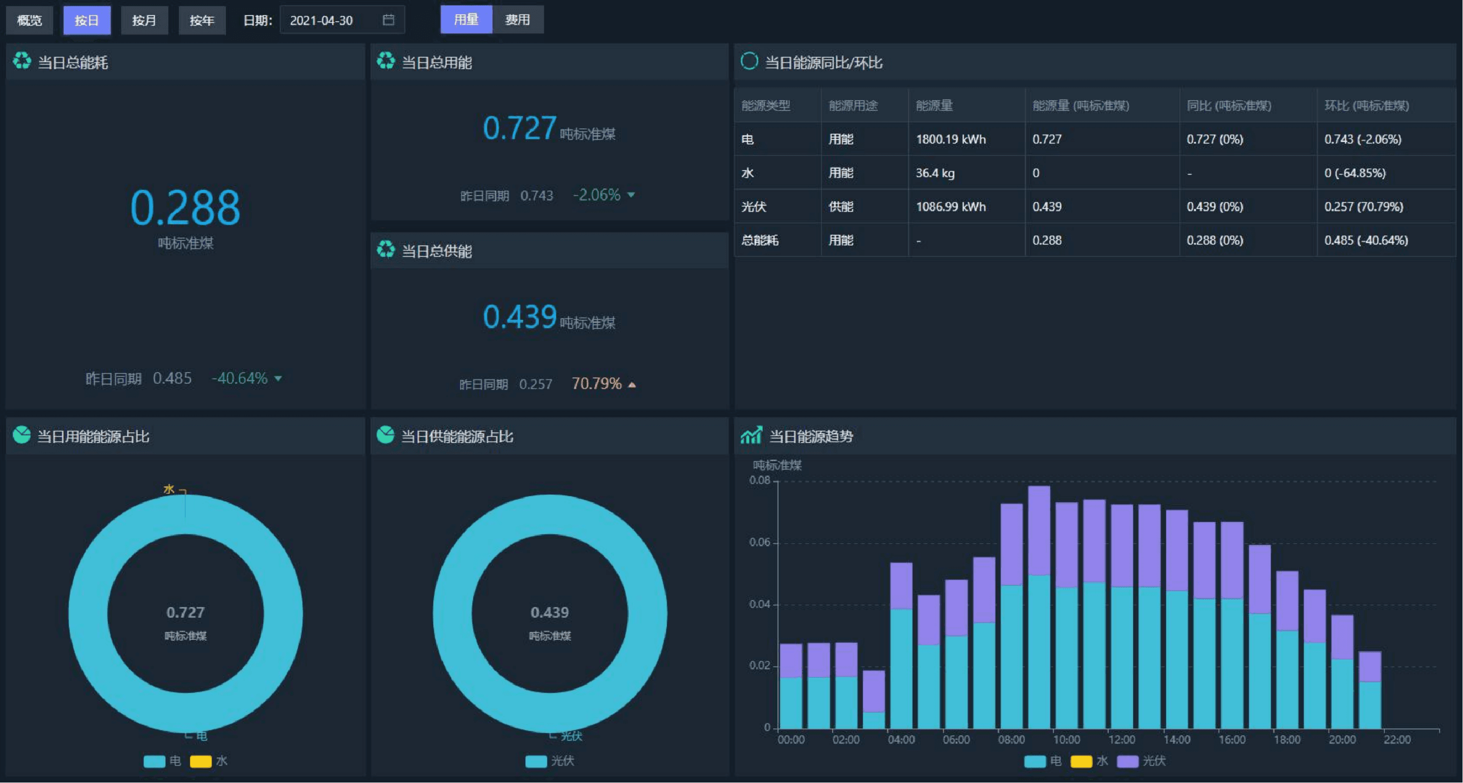
Task: Switch to 用量 usage view
Action: point(466,20)
